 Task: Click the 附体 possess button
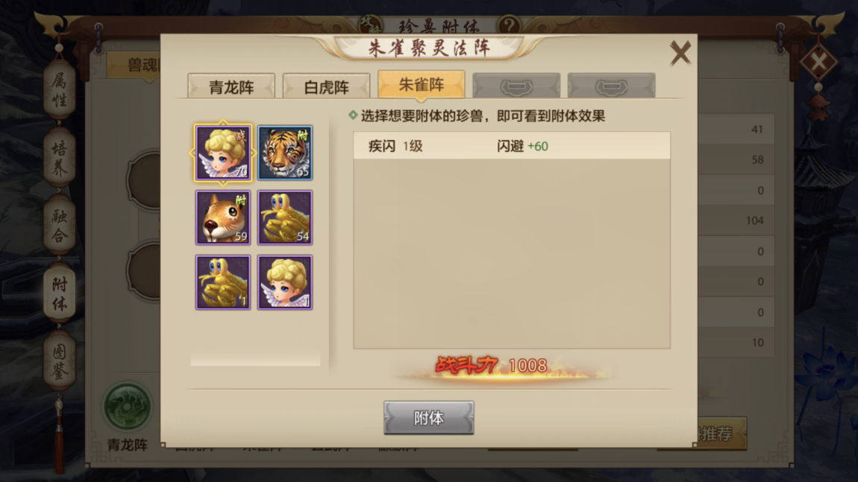429,418
